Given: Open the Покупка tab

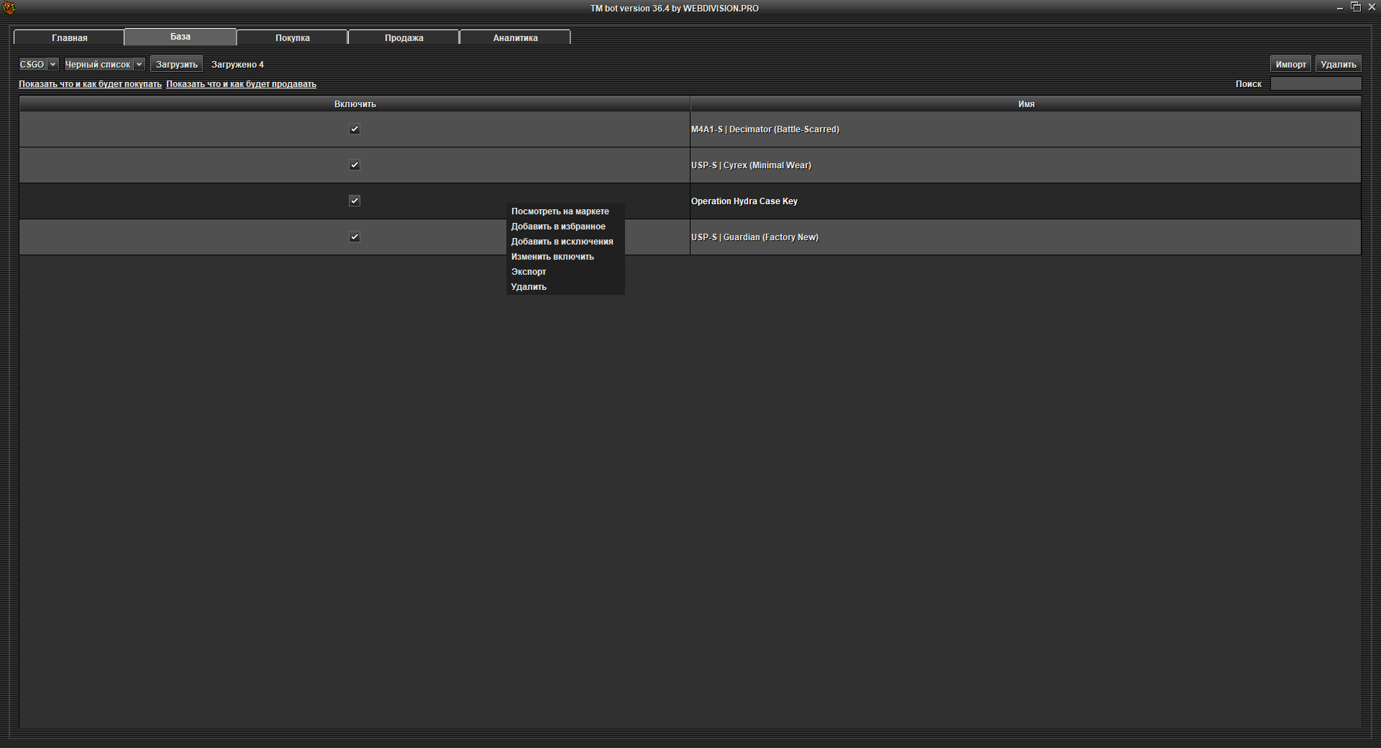Looking at the screenshot, I should pos(292,38).
